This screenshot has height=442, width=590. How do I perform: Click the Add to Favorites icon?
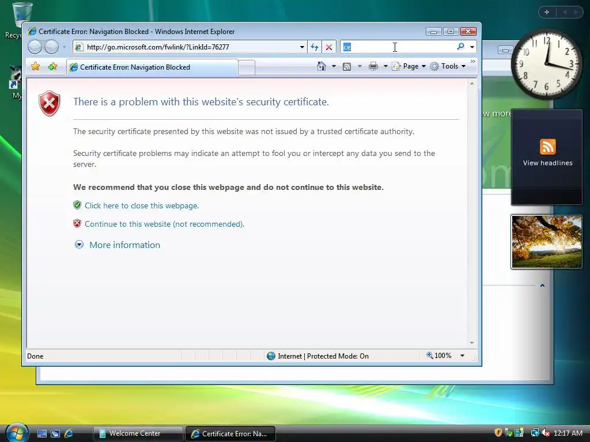[x=52, y=67]
